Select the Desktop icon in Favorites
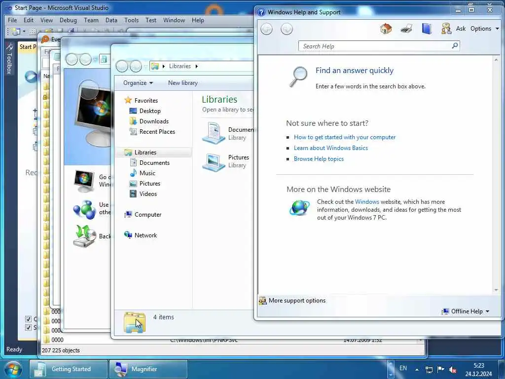Image resolution: width=505 pixels, height=379 pixels. tap(133, 111)
